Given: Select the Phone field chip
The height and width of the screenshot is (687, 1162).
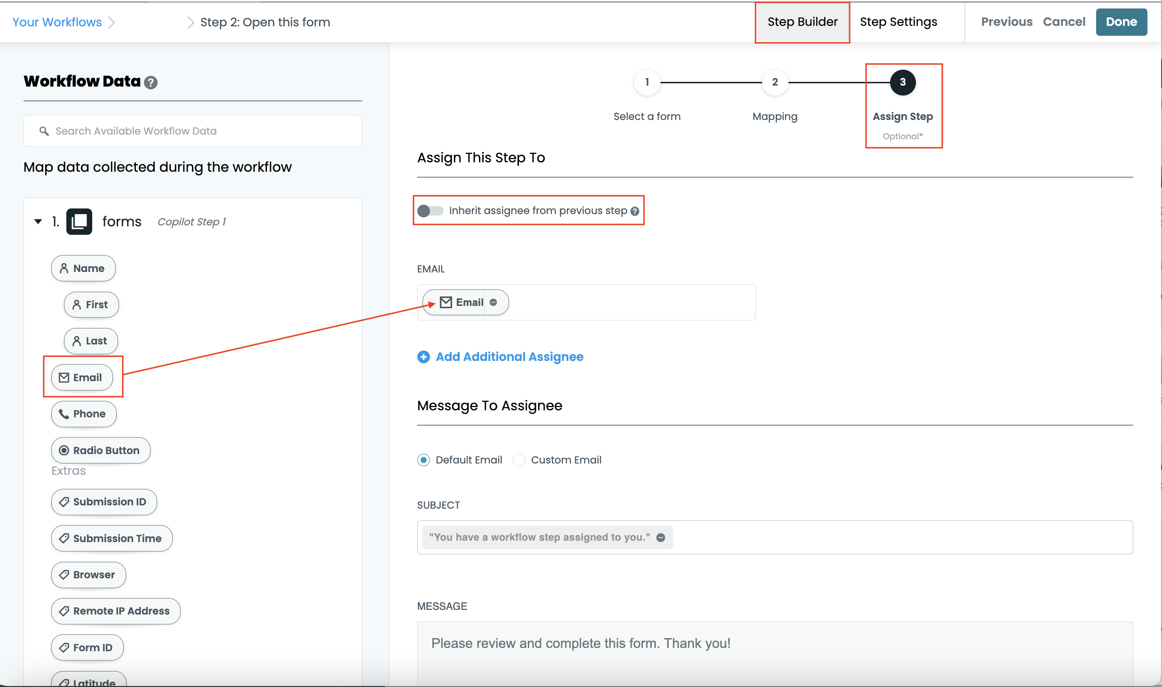Looking at the screenshot, I should tap(84, 414).
